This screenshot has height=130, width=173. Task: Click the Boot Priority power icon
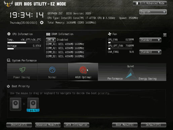coord(8,86)
